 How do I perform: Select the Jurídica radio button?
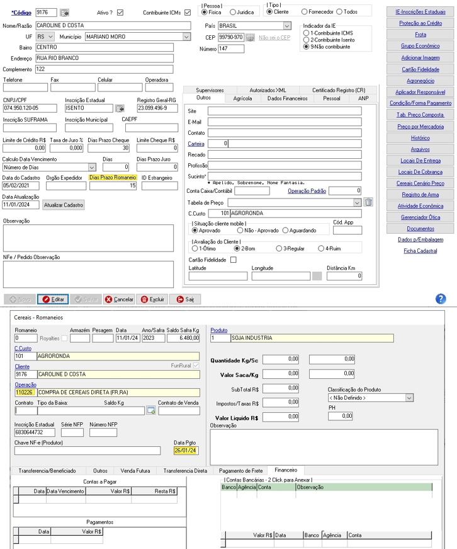[x=233, y=12]
